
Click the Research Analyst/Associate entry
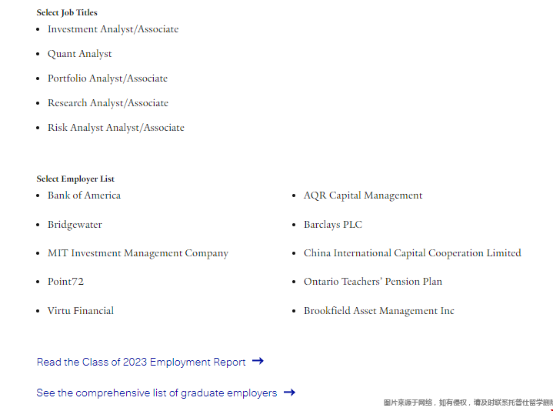pyautogui.click(x=108, y=103)
